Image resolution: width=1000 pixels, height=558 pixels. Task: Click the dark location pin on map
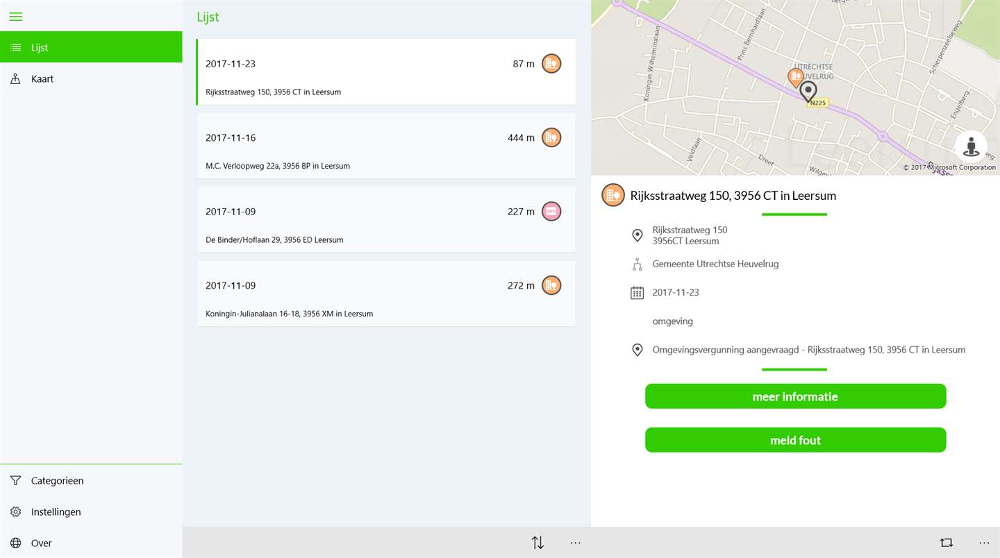pos(808,92)
